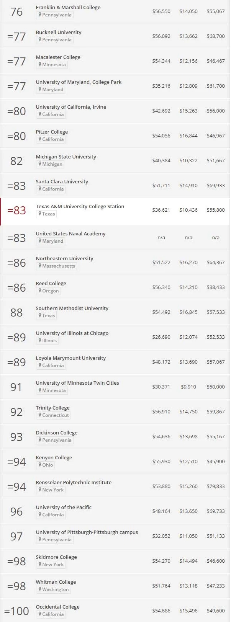231x622 pixels.
Task: Click the location pin next to Michigan
Action: [x=40, y=164]
